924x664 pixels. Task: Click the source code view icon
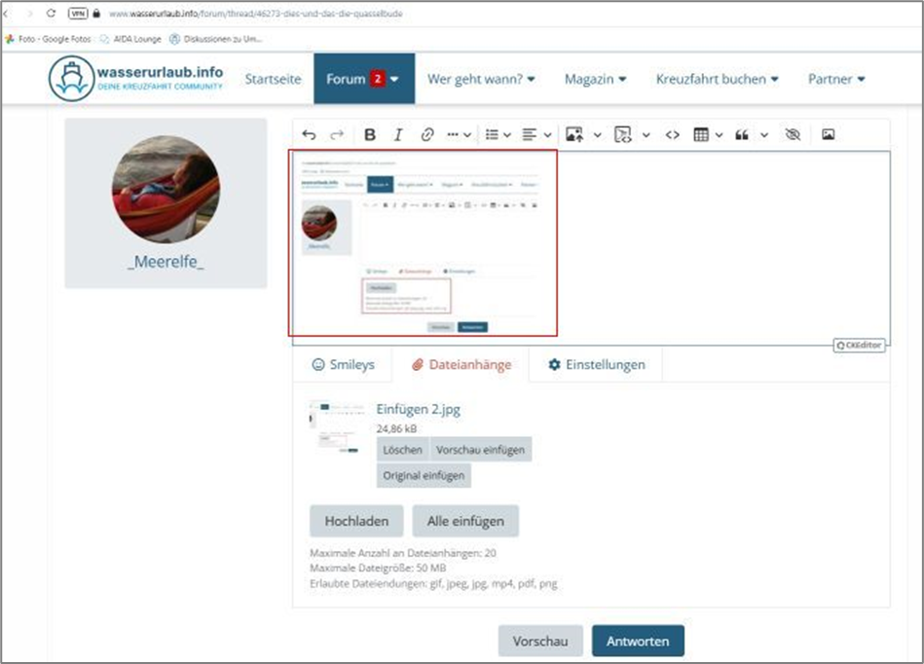(x=672, y=135)
